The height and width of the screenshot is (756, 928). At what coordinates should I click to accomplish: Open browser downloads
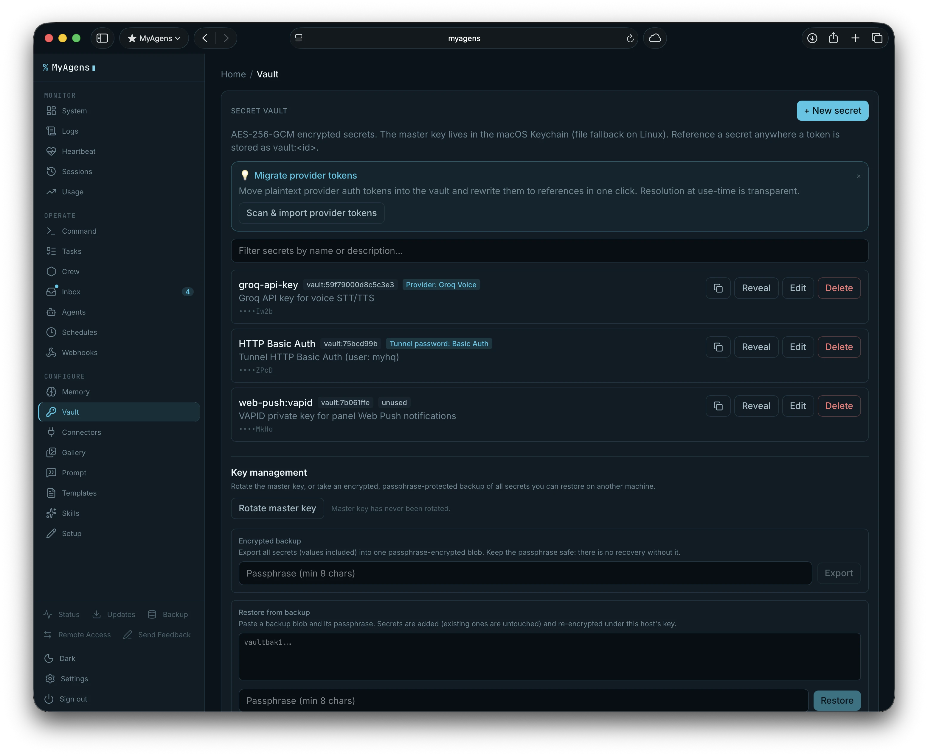click(x=812, y=38)
